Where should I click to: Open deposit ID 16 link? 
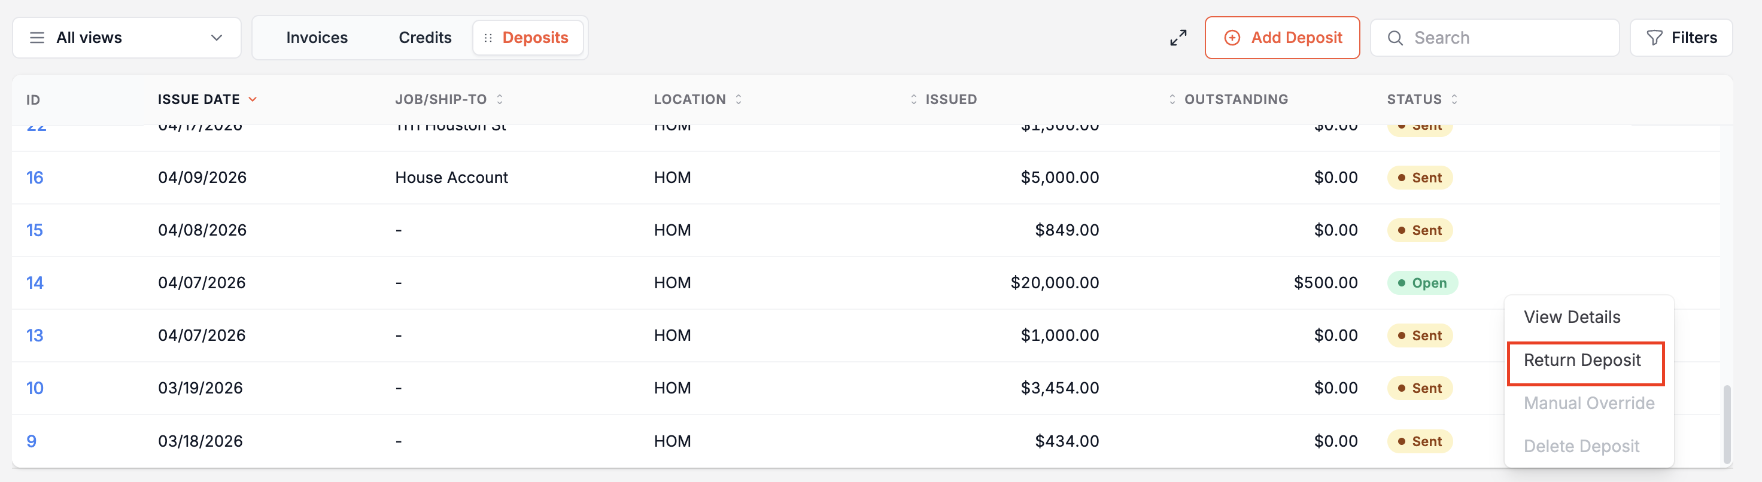coord(34,178)
